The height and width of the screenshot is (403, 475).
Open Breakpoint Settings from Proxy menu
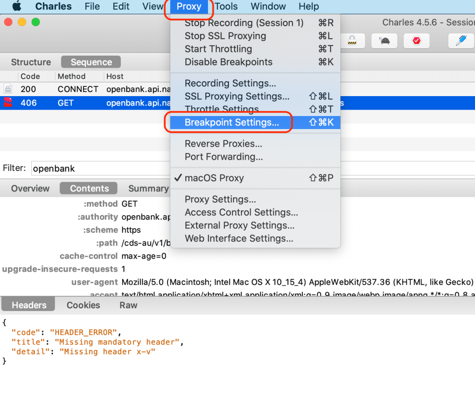pos(232,122)
